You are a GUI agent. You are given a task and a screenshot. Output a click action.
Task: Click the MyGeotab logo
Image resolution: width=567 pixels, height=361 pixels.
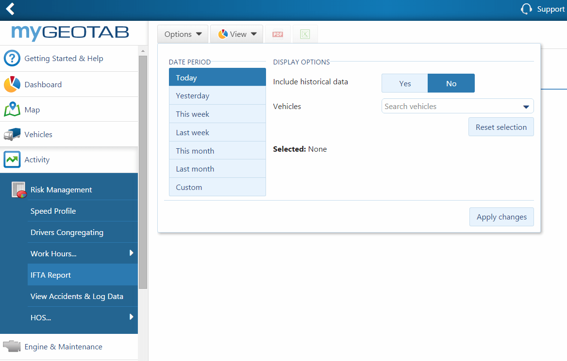click(x=70, y=32)
